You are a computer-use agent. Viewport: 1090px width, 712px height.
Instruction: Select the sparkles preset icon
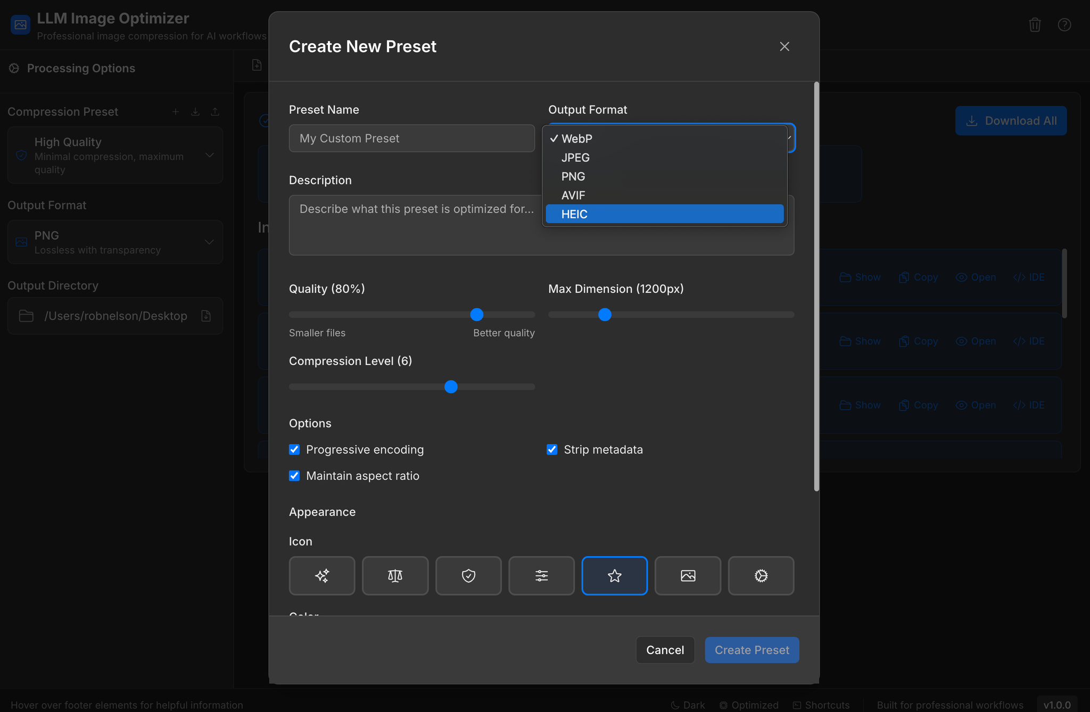click(x=322, y=575)
